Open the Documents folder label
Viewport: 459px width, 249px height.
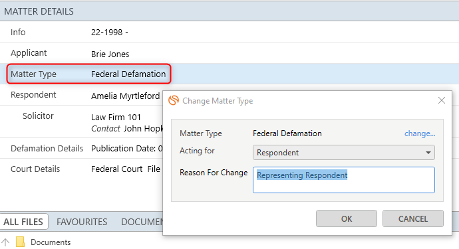(x=51, y=242)
